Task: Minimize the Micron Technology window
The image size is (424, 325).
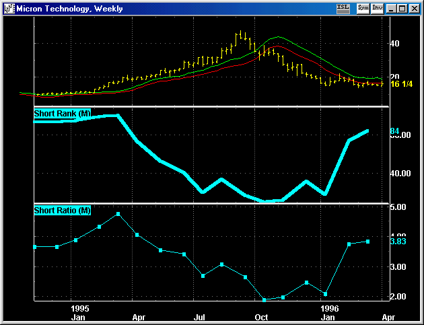Action: [x=390, y=9]
